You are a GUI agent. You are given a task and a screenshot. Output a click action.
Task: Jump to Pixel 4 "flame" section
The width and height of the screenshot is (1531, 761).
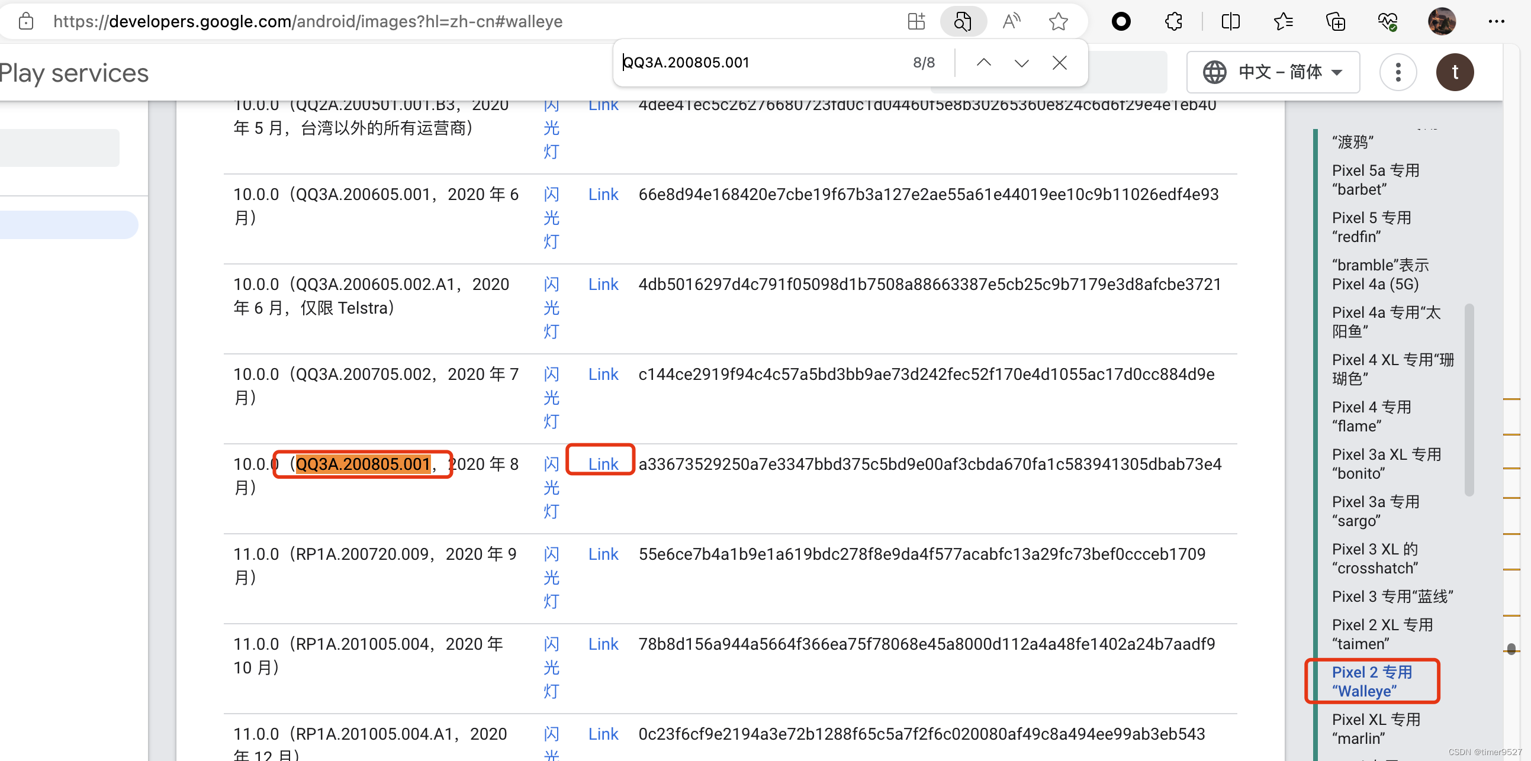pos(1371,417)
